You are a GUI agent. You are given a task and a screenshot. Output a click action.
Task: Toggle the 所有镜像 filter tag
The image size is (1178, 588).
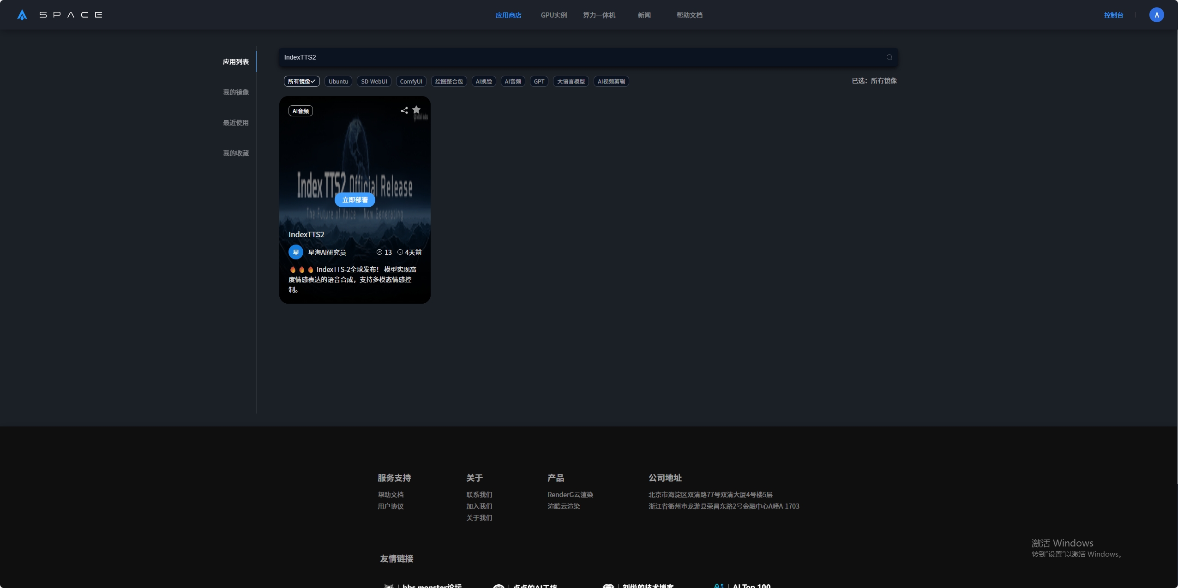[x=301, y=82]
